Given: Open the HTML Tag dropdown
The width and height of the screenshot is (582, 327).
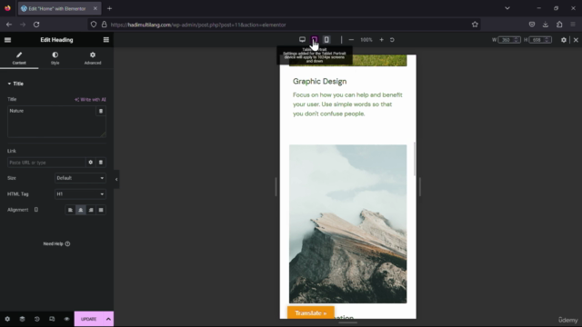Looking at the screenshot, I should coord(80,193).
